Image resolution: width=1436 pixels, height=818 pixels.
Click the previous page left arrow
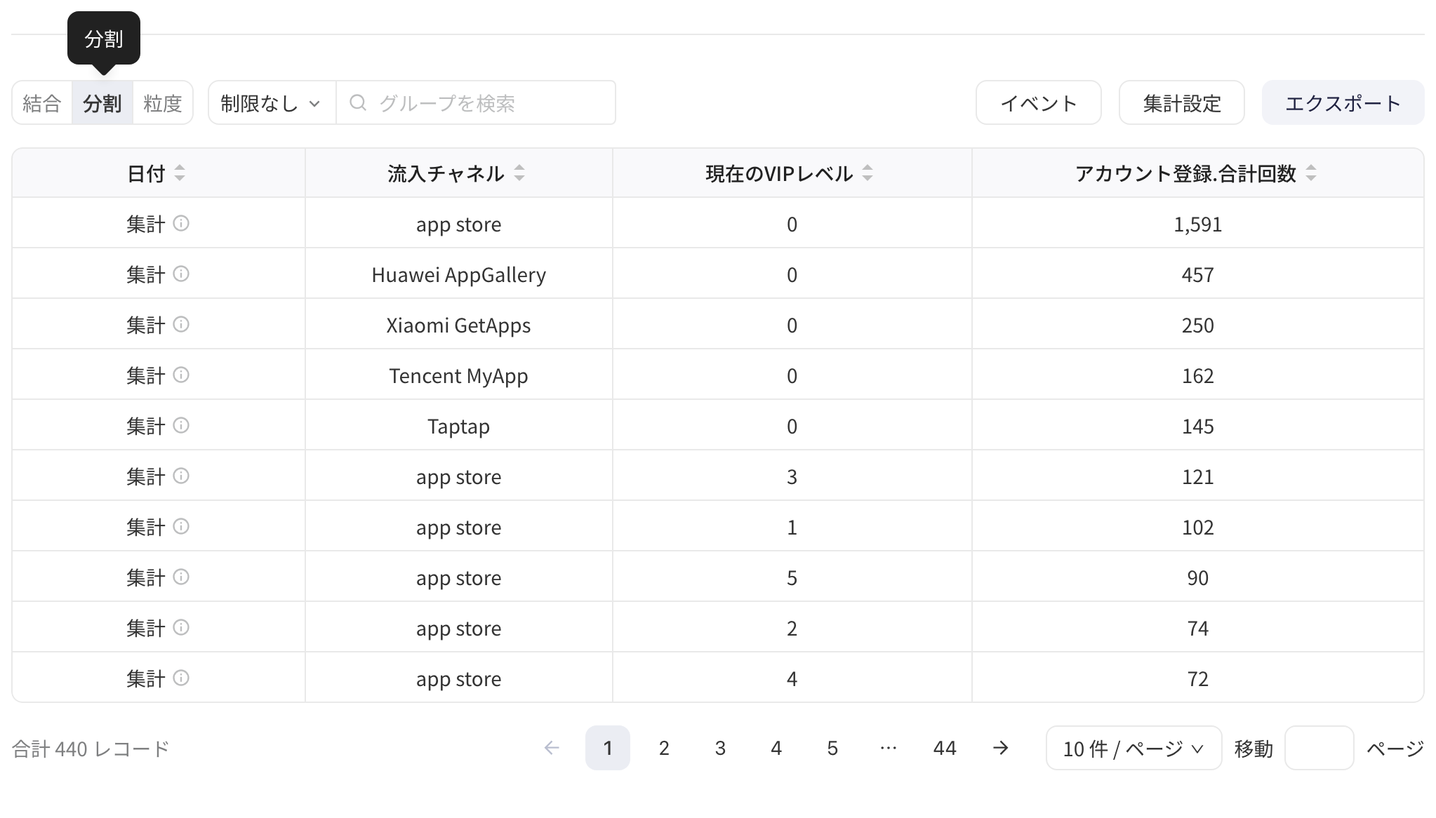click(x=552, y=749)
